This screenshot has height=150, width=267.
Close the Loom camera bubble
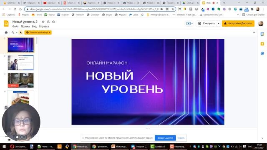pyautogui.click(x=6, y=107)
